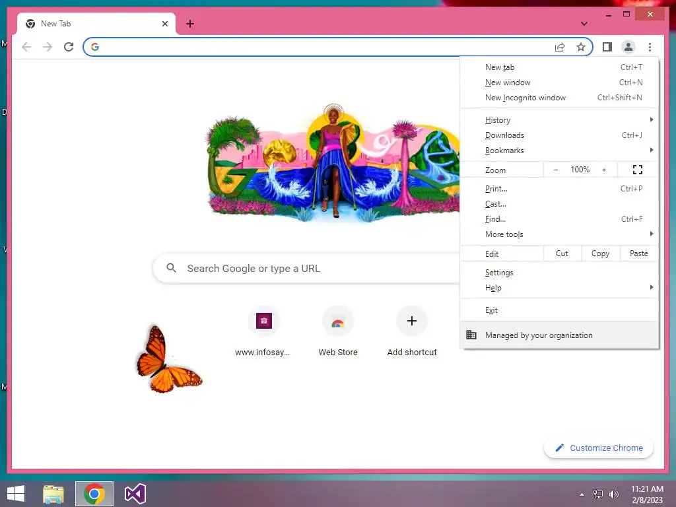Viewport: 676px width, 507px height.
Task: Open the tab search chevron
Action: (584, 24)
